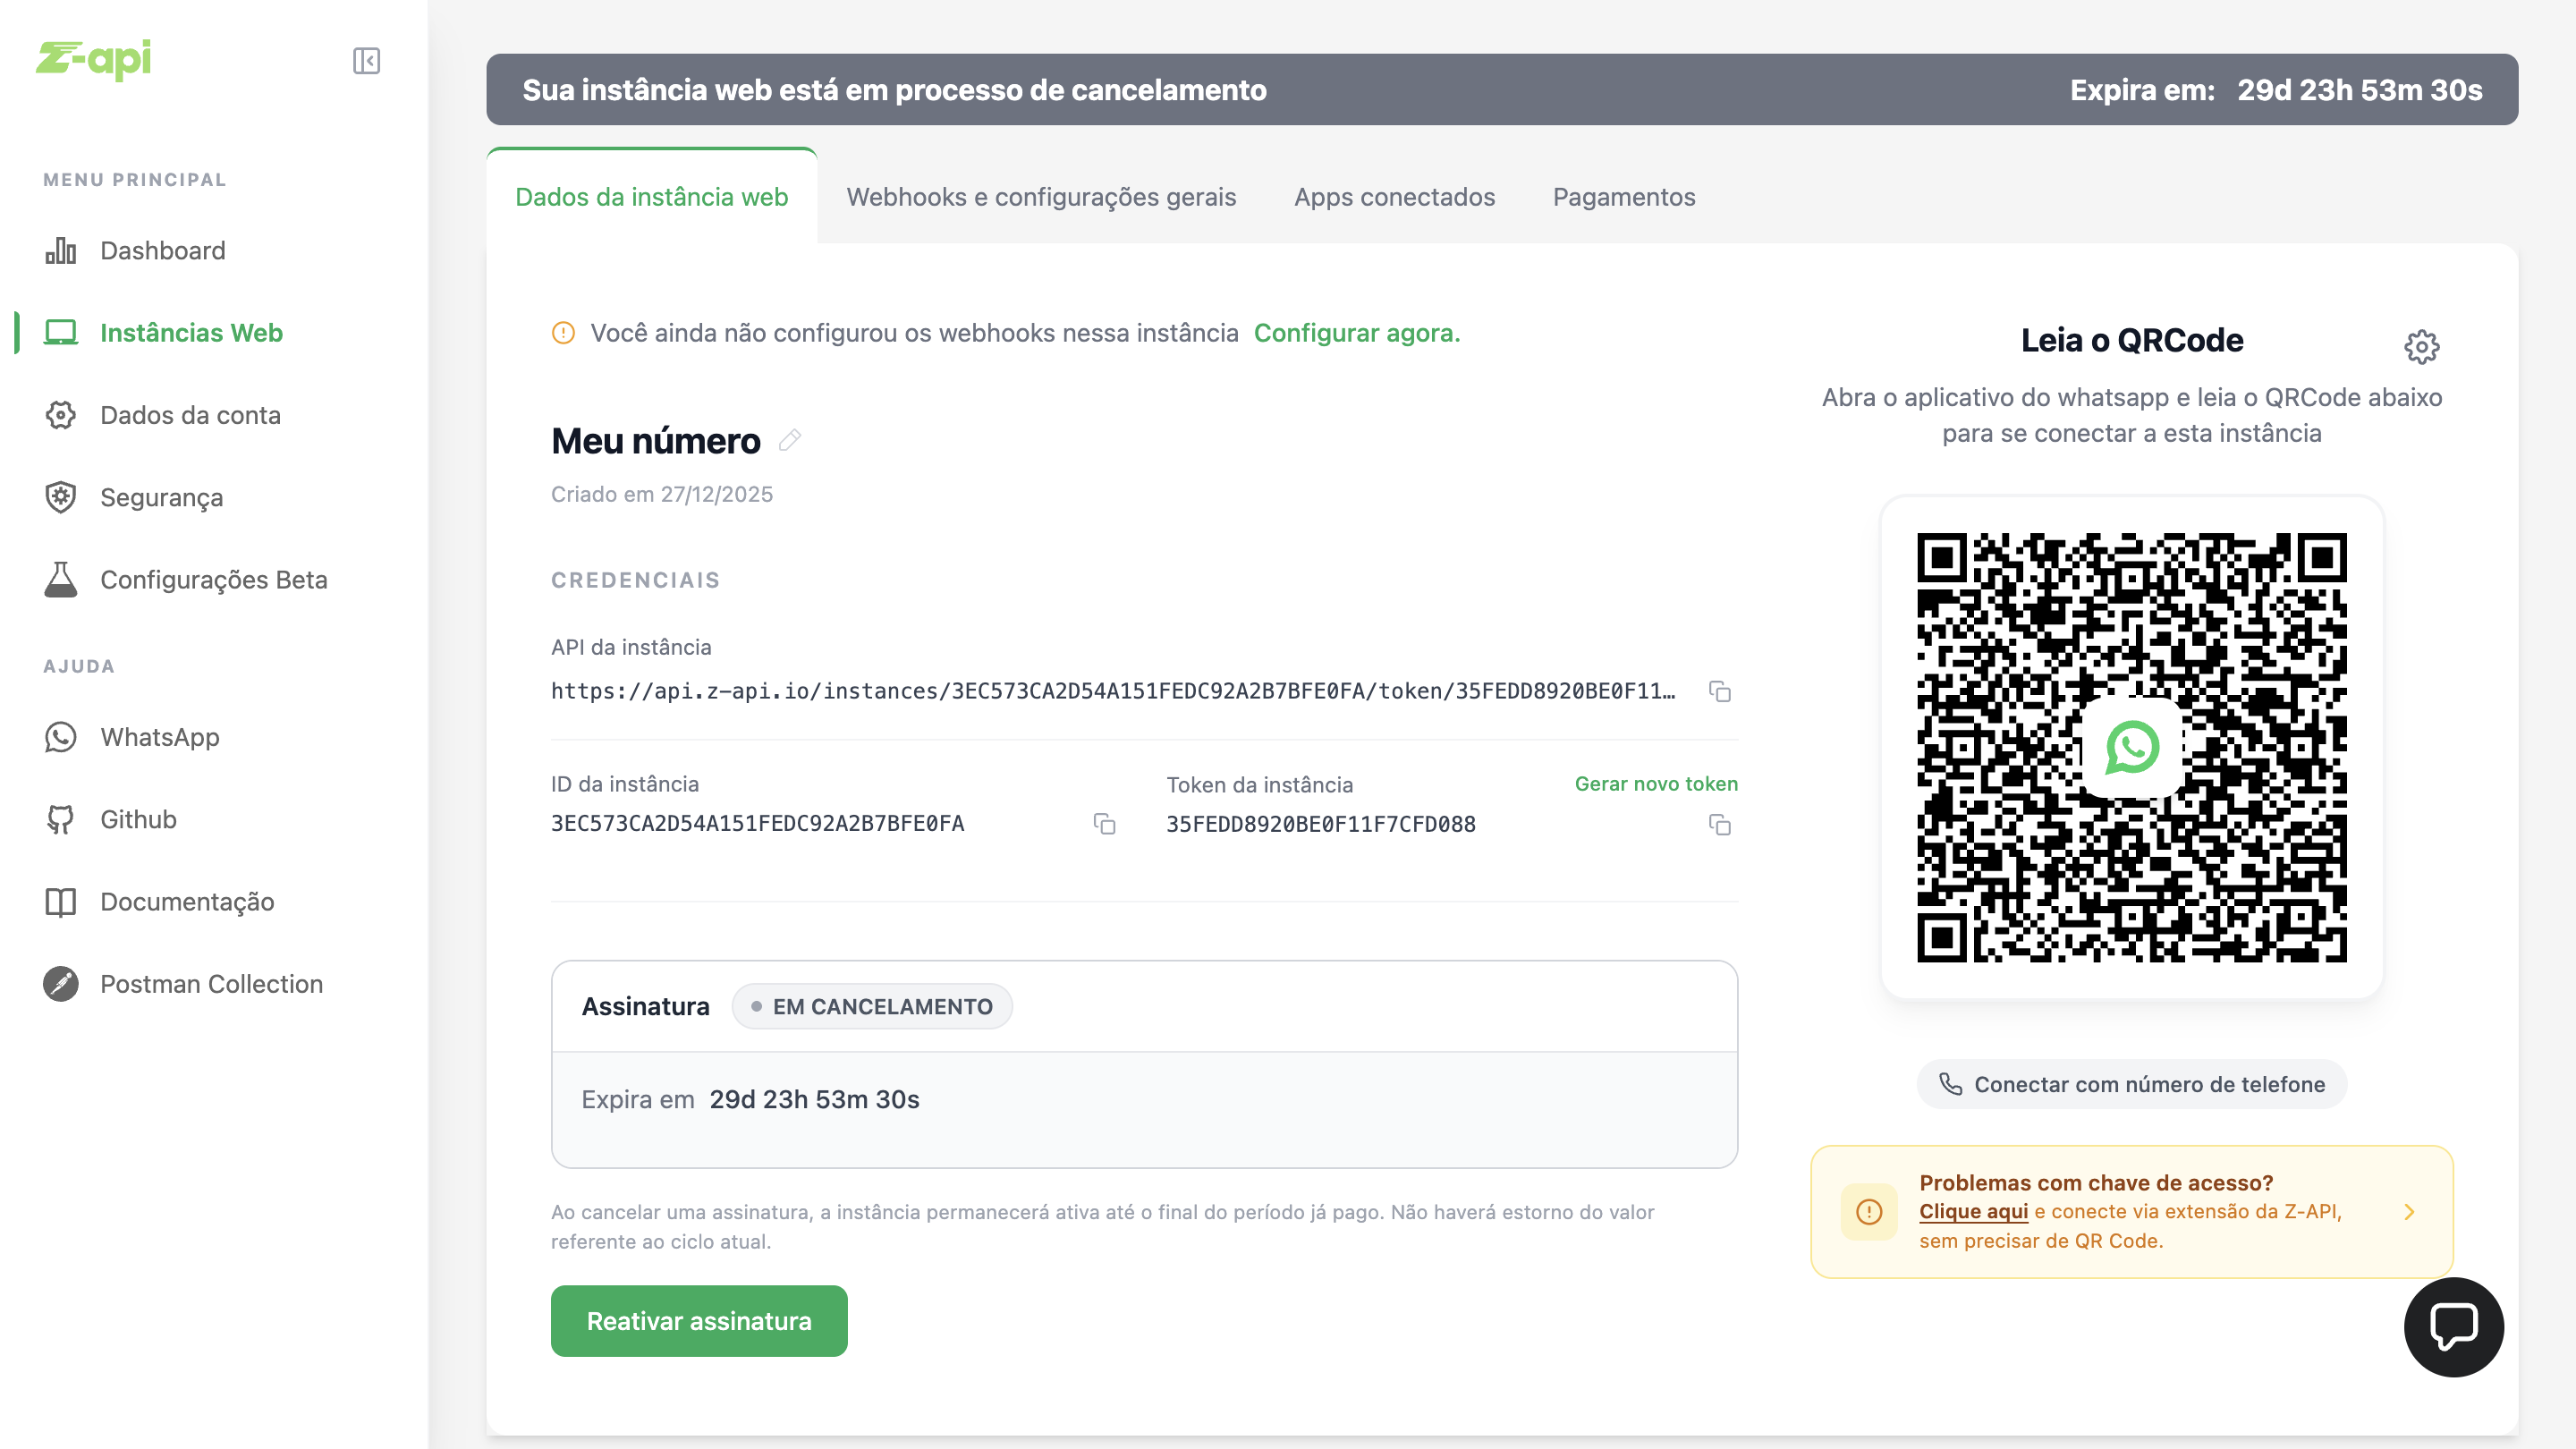2576x1449 pixels.
Task: Open the chat support bubble
Action: 2453,1327
